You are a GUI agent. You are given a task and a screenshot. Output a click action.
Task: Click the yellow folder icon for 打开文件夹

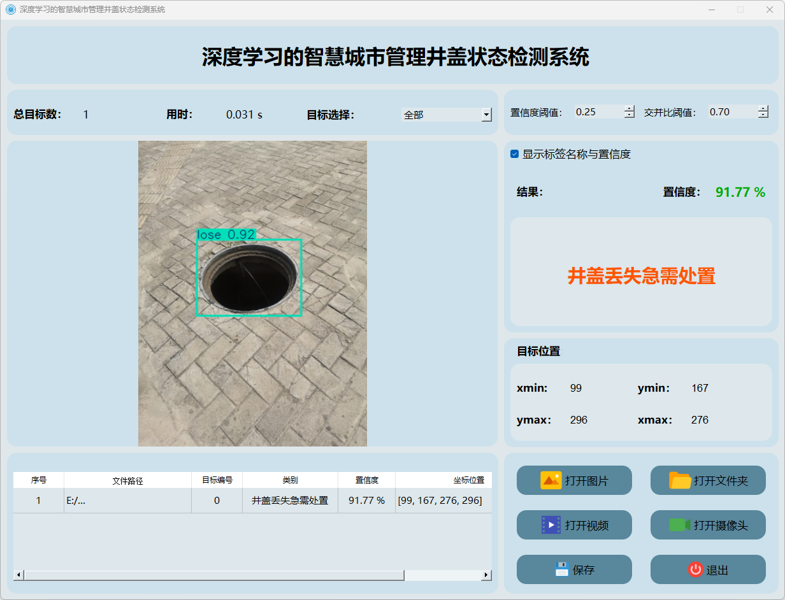click(x=680, y=480)
